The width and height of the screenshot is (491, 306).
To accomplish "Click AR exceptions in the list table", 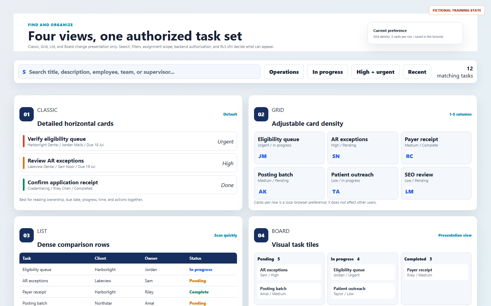I will (35, 281).
